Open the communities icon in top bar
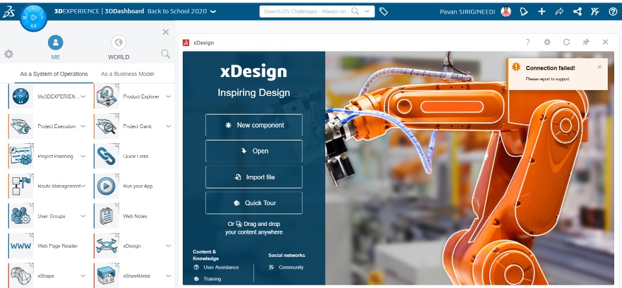This screenshot has width=622, height=288. click(595, 12)
